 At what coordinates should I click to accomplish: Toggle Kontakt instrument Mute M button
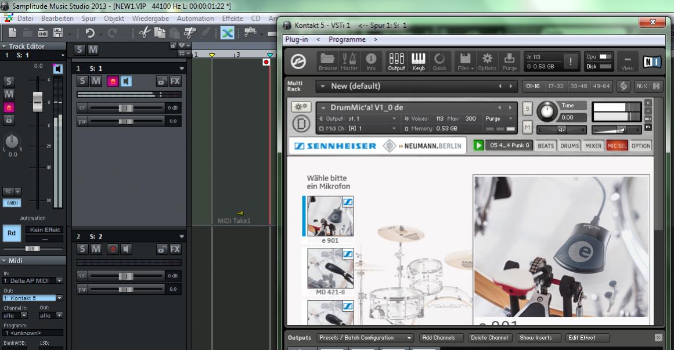click(x=527, y=127)
